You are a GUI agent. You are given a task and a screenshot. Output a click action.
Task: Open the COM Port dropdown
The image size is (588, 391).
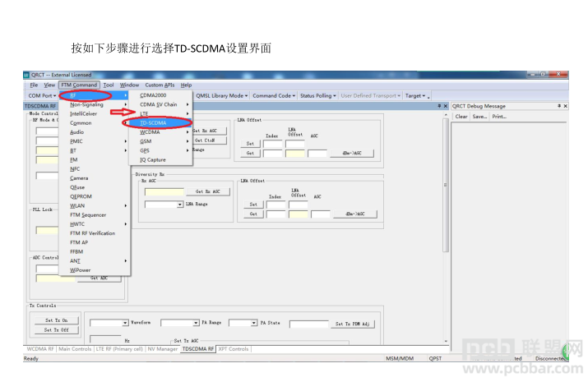pyautogui.click(x=42, y=95)
